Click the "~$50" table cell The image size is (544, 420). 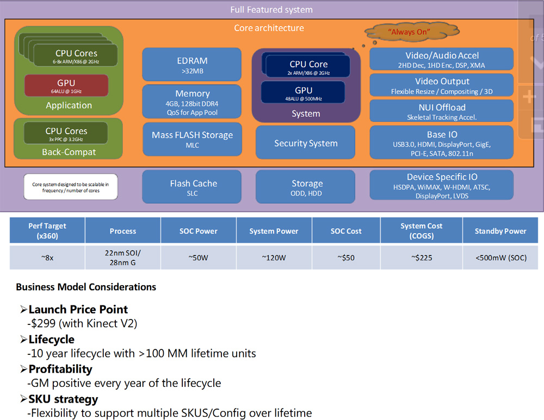pyautogui.click(x=346, y=258)
